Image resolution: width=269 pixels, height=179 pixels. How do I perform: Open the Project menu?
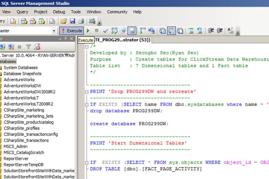[40, 12]
